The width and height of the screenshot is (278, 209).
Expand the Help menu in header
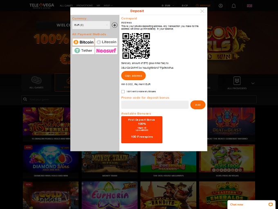108,6
